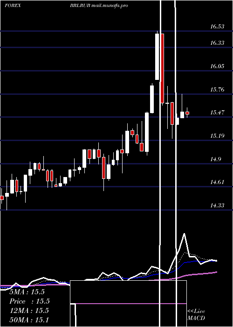The height and width of the screenshot is (327, 233).
Task: Select the 15.76 price level label
Action: (x=217, y=90)
